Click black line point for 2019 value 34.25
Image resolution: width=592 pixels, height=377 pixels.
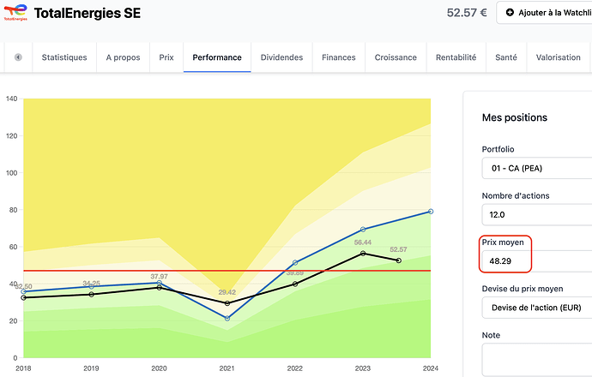click(91, 295)
